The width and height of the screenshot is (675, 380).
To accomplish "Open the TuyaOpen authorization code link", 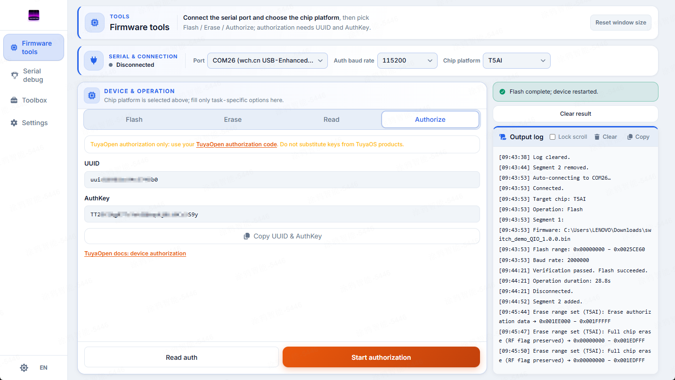I will pos(236,144).
